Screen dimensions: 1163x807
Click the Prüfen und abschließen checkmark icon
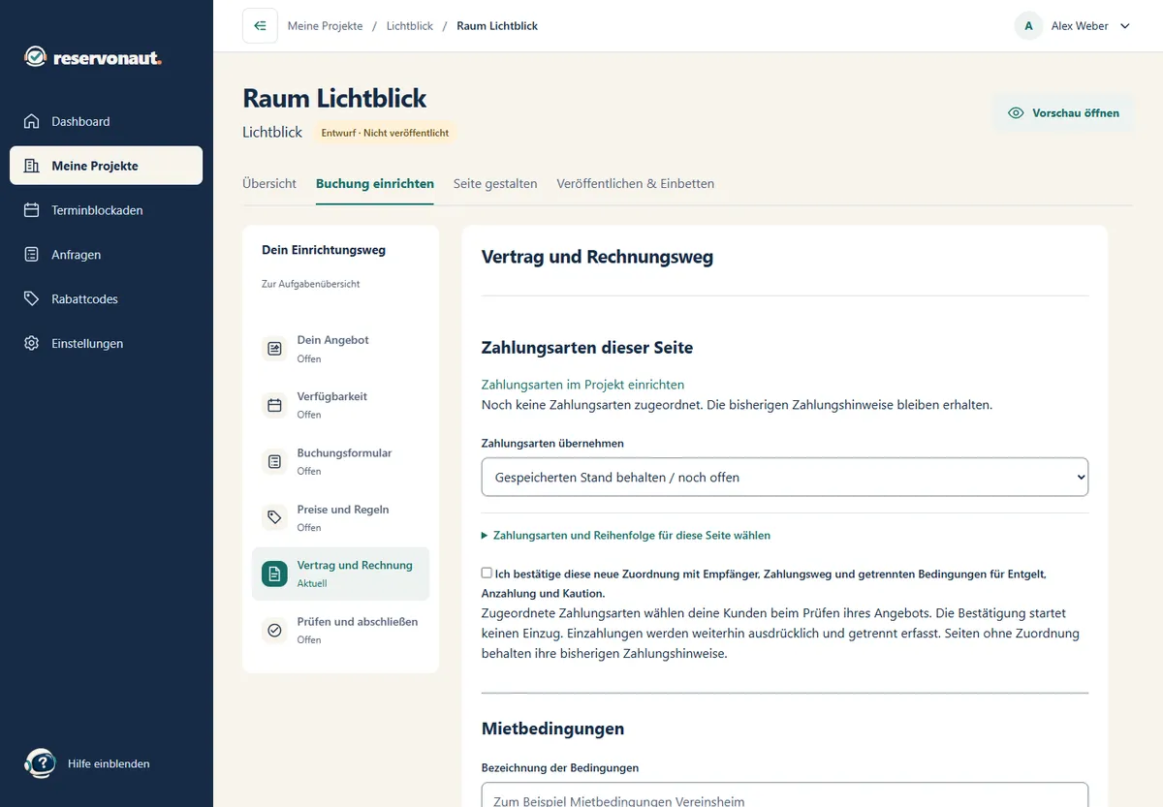(x=274, y=630)
